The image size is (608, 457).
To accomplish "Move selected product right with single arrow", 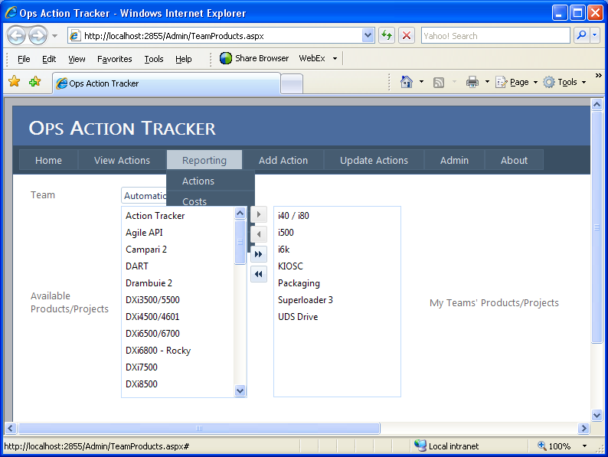I will point(259,214).
